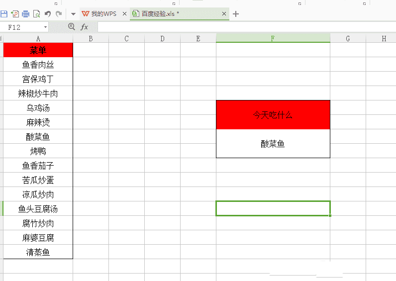Select column B header

coord(91,39)
